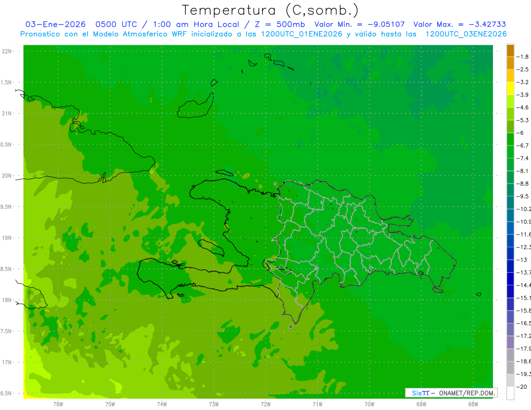The height and width of the screenshot is (410, 531).
Task: Pick the amber swatch between -2.5 and -3.2
Action: click(x=510, y=76)
